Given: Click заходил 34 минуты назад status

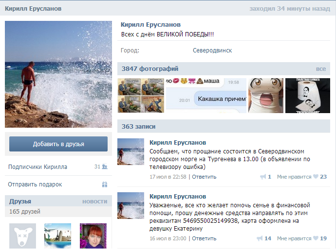Looking at the screenshot, I should coord(290,9).
